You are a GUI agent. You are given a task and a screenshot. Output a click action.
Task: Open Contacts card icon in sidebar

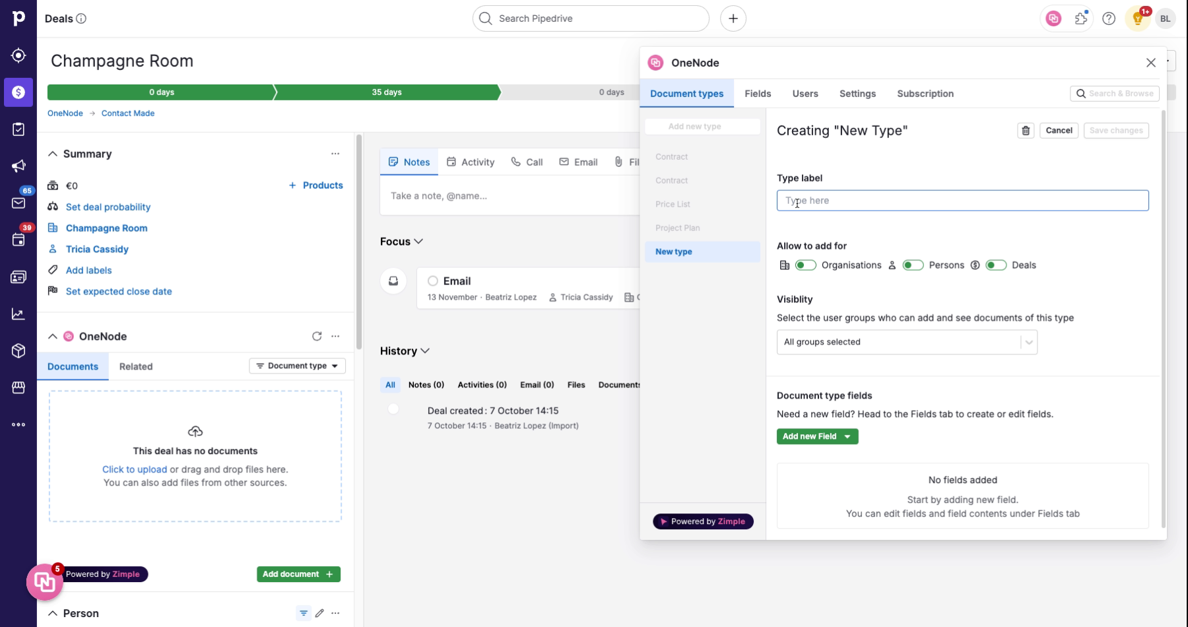[x=18, y=277]
